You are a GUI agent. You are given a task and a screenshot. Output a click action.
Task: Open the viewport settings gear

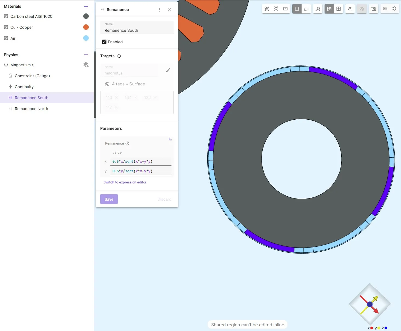pyautogui.click(x=394, y=9)
